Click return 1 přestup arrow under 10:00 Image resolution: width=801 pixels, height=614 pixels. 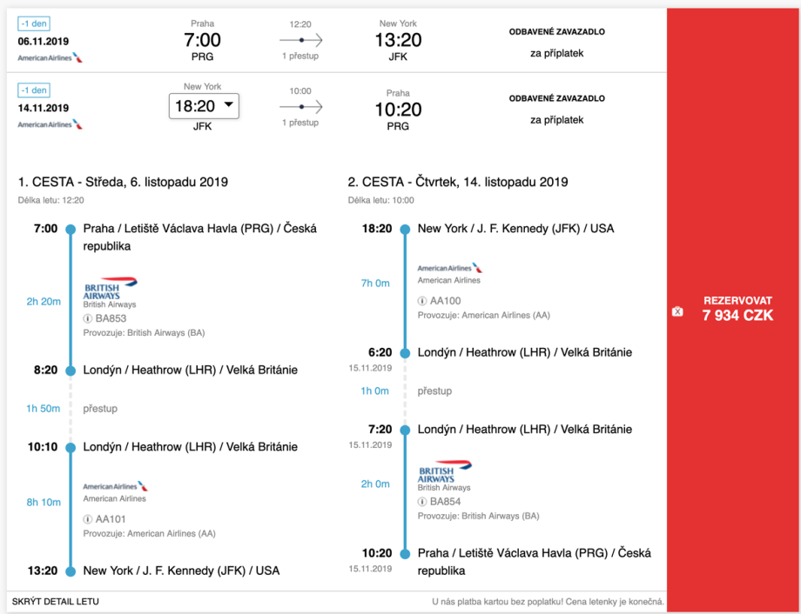pyautogui.click(x=300, y=107)
